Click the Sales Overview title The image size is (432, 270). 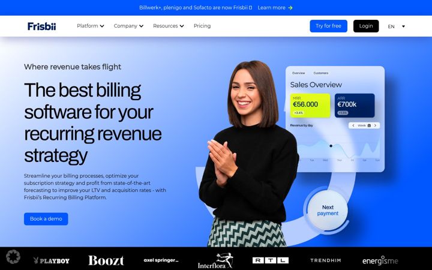316,85
